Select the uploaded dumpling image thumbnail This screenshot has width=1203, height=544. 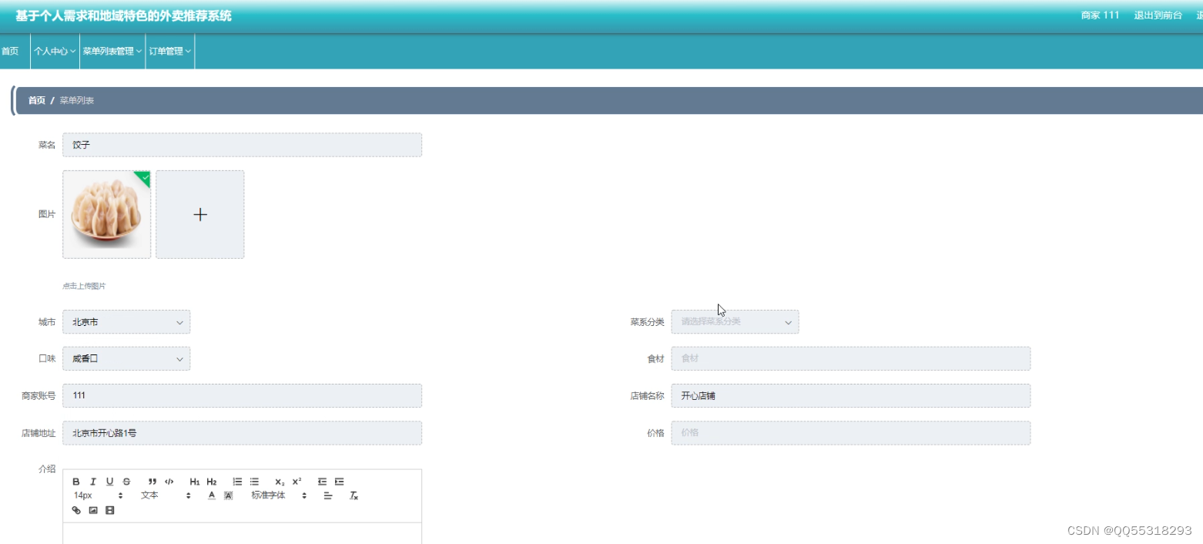(x=107, y=214)
